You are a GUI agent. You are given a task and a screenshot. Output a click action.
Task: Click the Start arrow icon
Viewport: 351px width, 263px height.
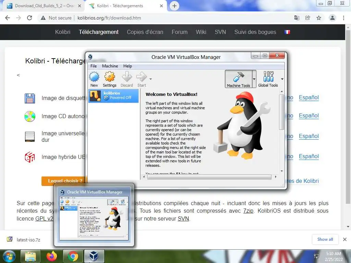click(142, 77)
